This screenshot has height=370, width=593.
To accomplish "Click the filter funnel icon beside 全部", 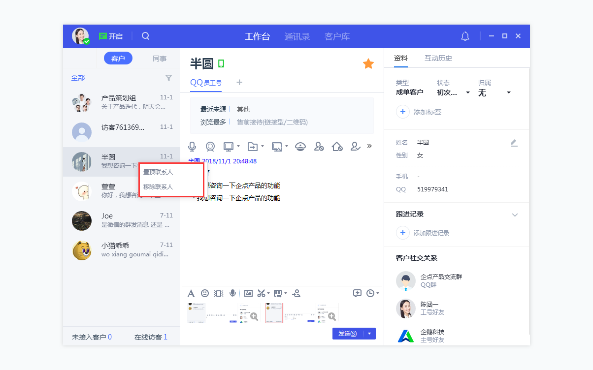I will point(168,78).
